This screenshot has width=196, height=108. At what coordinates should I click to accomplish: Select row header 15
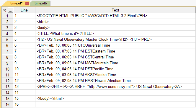coord(7,99)
